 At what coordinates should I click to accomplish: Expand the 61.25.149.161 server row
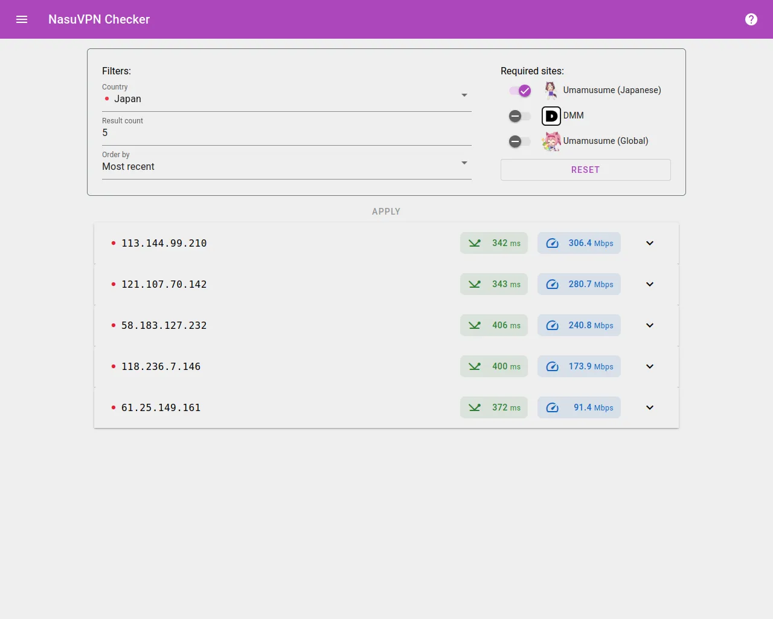[x=650, y=407]
